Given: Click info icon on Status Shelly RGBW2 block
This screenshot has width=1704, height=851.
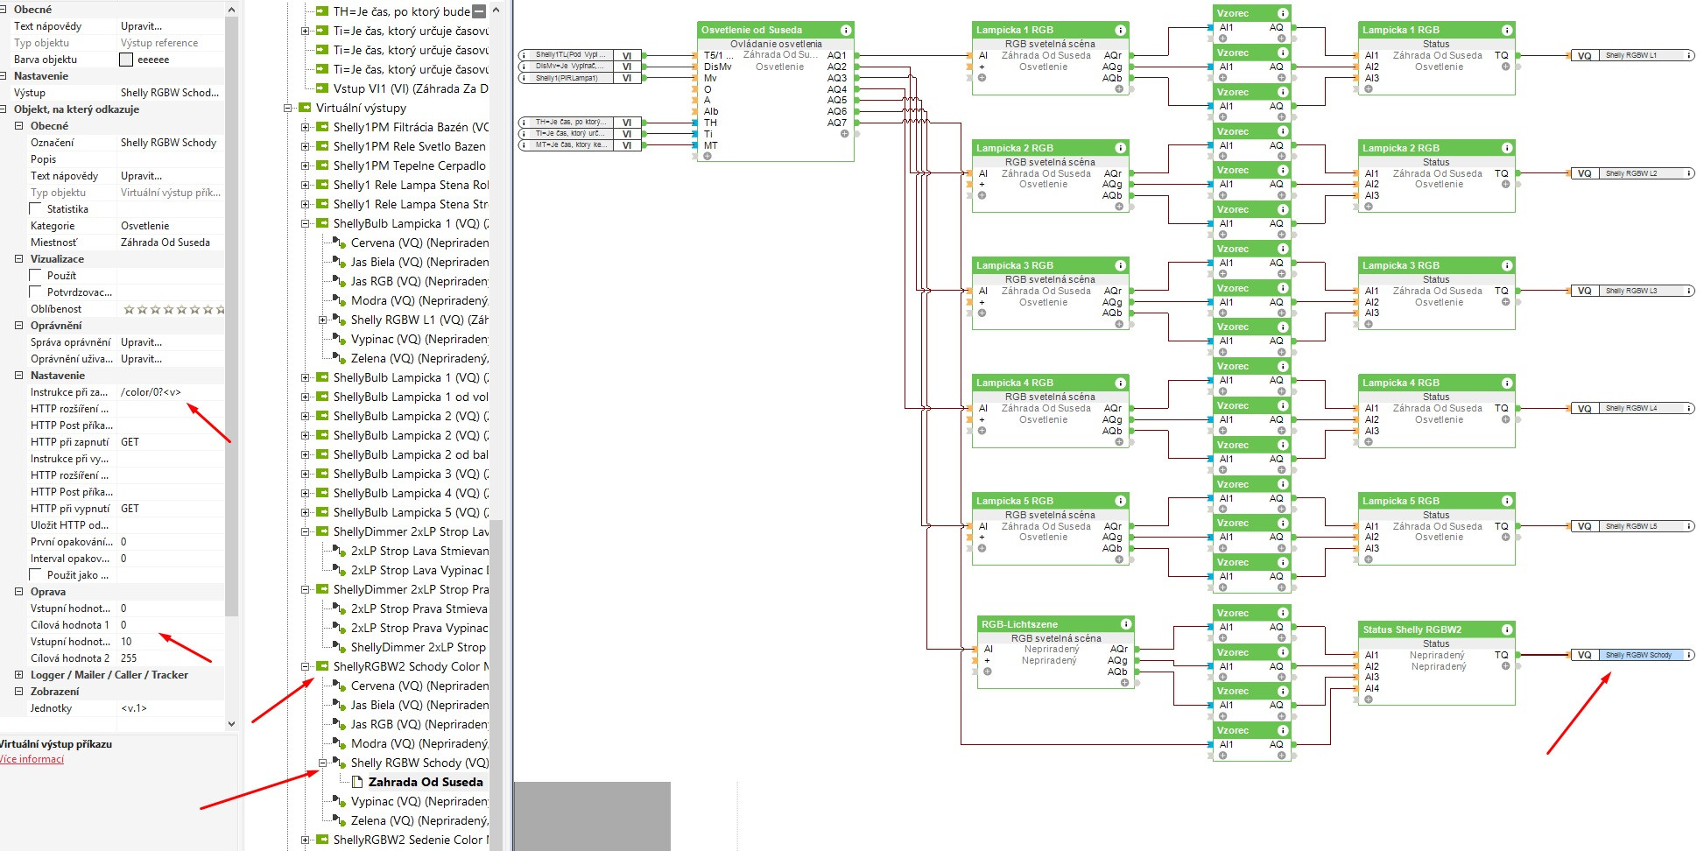Looking at the screenshot, I should pyautogui.click(x=1506, y=629).
